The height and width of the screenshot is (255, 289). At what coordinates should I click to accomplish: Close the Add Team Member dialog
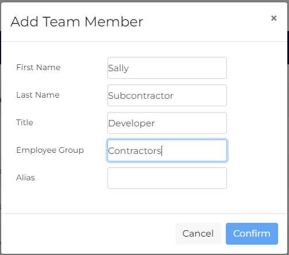click(x=273, y=18)
